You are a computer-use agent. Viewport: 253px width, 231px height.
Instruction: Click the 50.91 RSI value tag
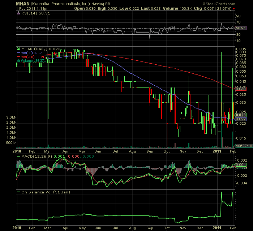[x=240, y=28]
